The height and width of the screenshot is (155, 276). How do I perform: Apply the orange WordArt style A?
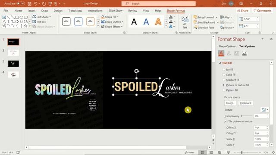158,22
